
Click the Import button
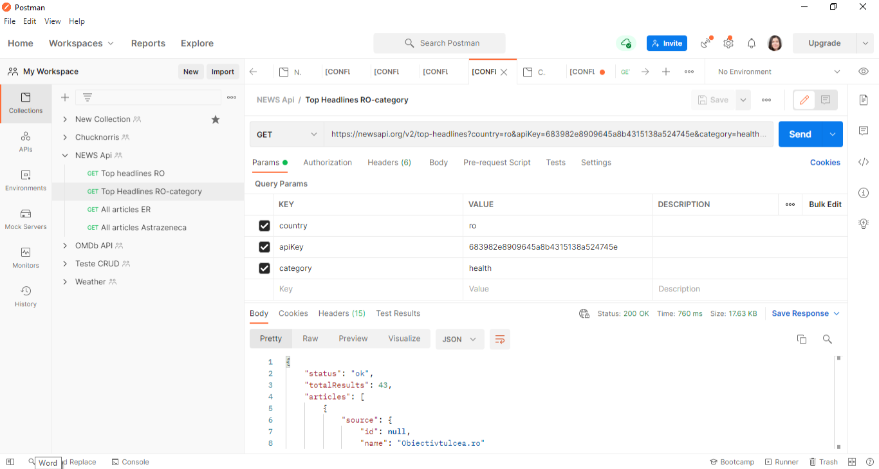click(223, 71)
